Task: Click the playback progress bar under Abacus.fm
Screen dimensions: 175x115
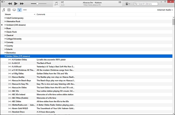Action: tap(91, 7)
